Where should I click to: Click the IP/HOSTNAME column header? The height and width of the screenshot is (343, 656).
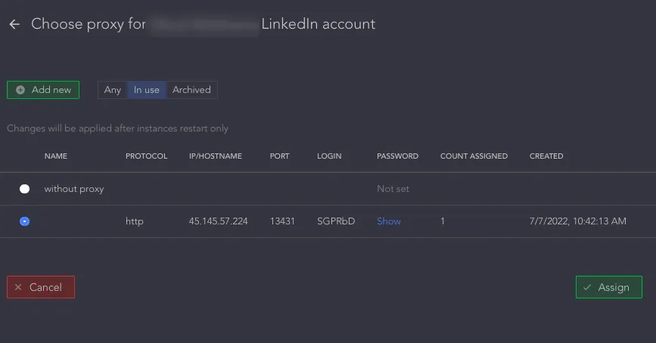pyautogui.click(x=216, y=156)
